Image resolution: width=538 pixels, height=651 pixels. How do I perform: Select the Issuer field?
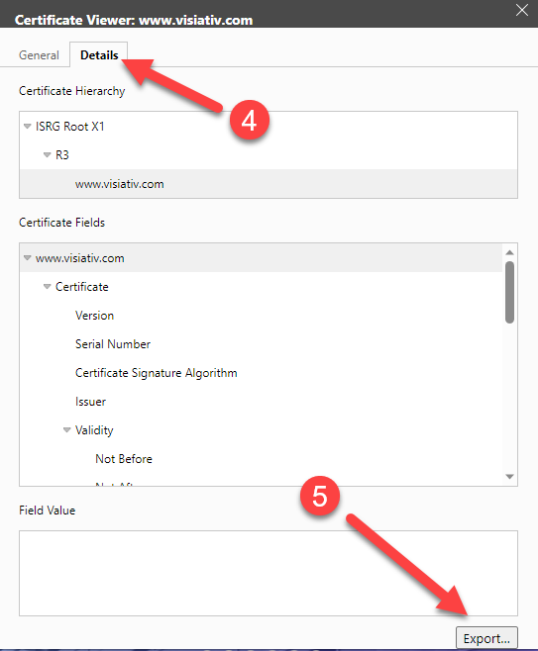[90, 402]
